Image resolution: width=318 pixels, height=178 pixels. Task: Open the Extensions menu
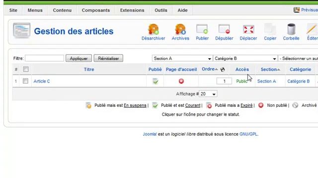point(132,10)
